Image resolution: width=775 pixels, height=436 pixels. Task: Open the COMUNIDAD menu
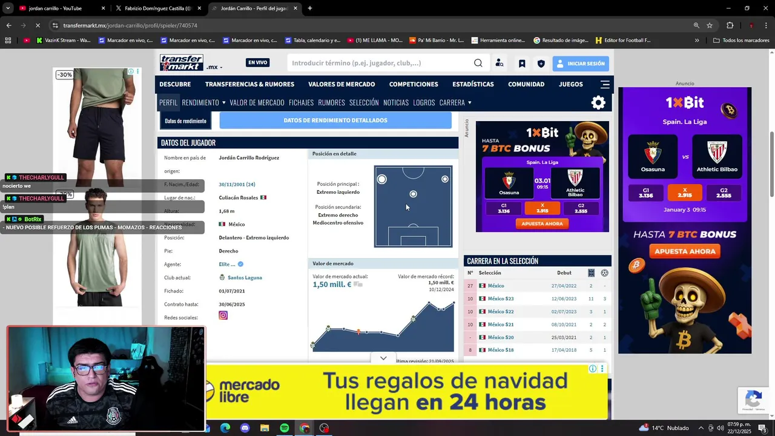[x=526, y=84]
